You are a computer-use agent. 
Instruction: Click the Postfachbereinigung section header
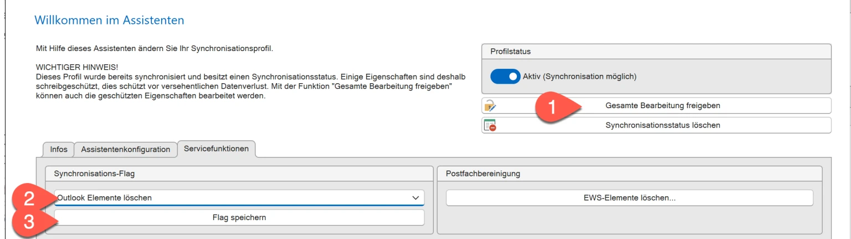[x=483, y=174]
